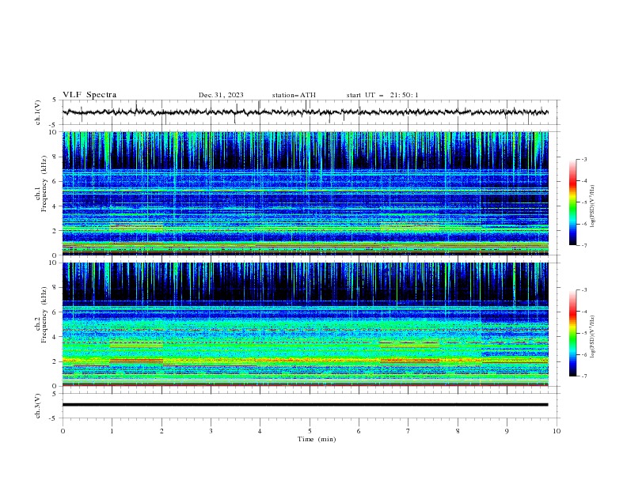Click time axis tick label "9"
The width and height of the screenshot is (627, 484).
[507, 431]
